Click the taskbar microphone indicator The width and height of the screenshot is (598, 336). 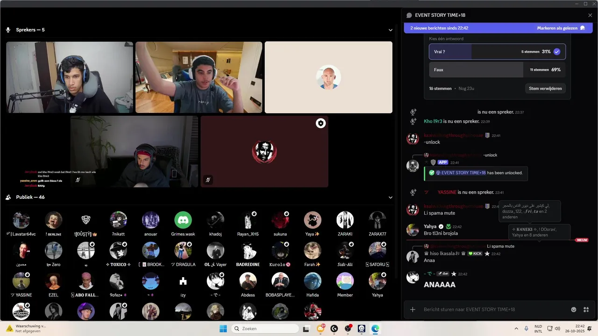click(x=526, y=329)
